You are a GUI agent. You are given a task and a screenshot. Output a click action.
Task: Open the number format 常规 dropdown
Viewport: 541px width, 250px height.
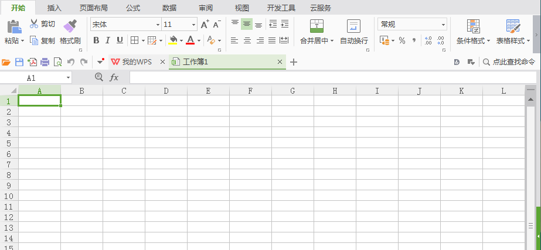tap(443, 25)
